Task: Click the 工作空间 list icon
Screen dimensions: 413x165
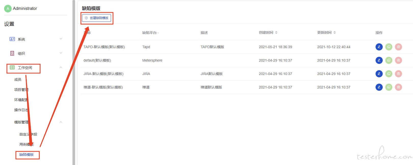Action: [12, 67]
